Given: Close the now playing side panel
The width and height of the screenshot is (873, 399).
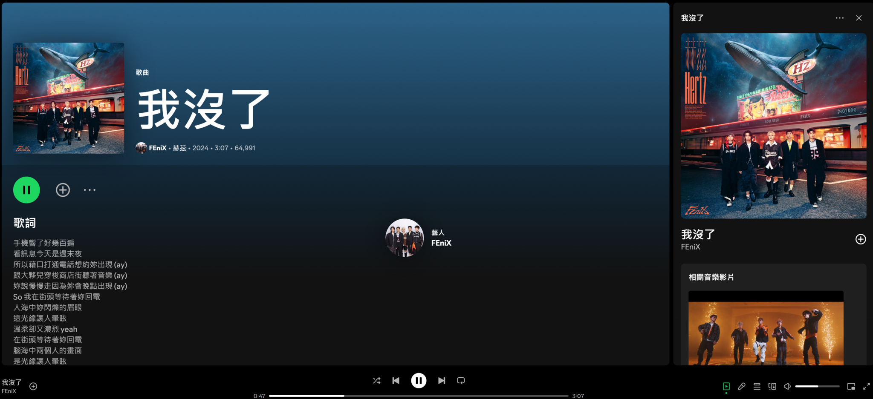Looking at the screenshot, I should click(859, 18).
